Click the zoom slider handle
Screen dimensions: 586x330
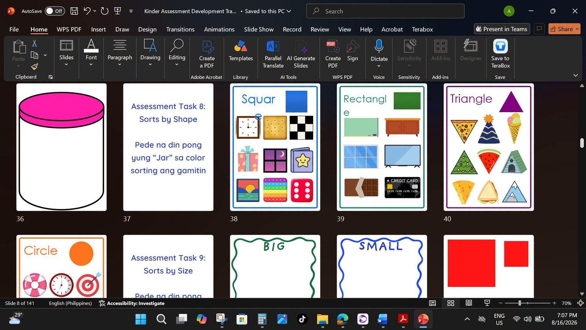[x=519, y=303]
